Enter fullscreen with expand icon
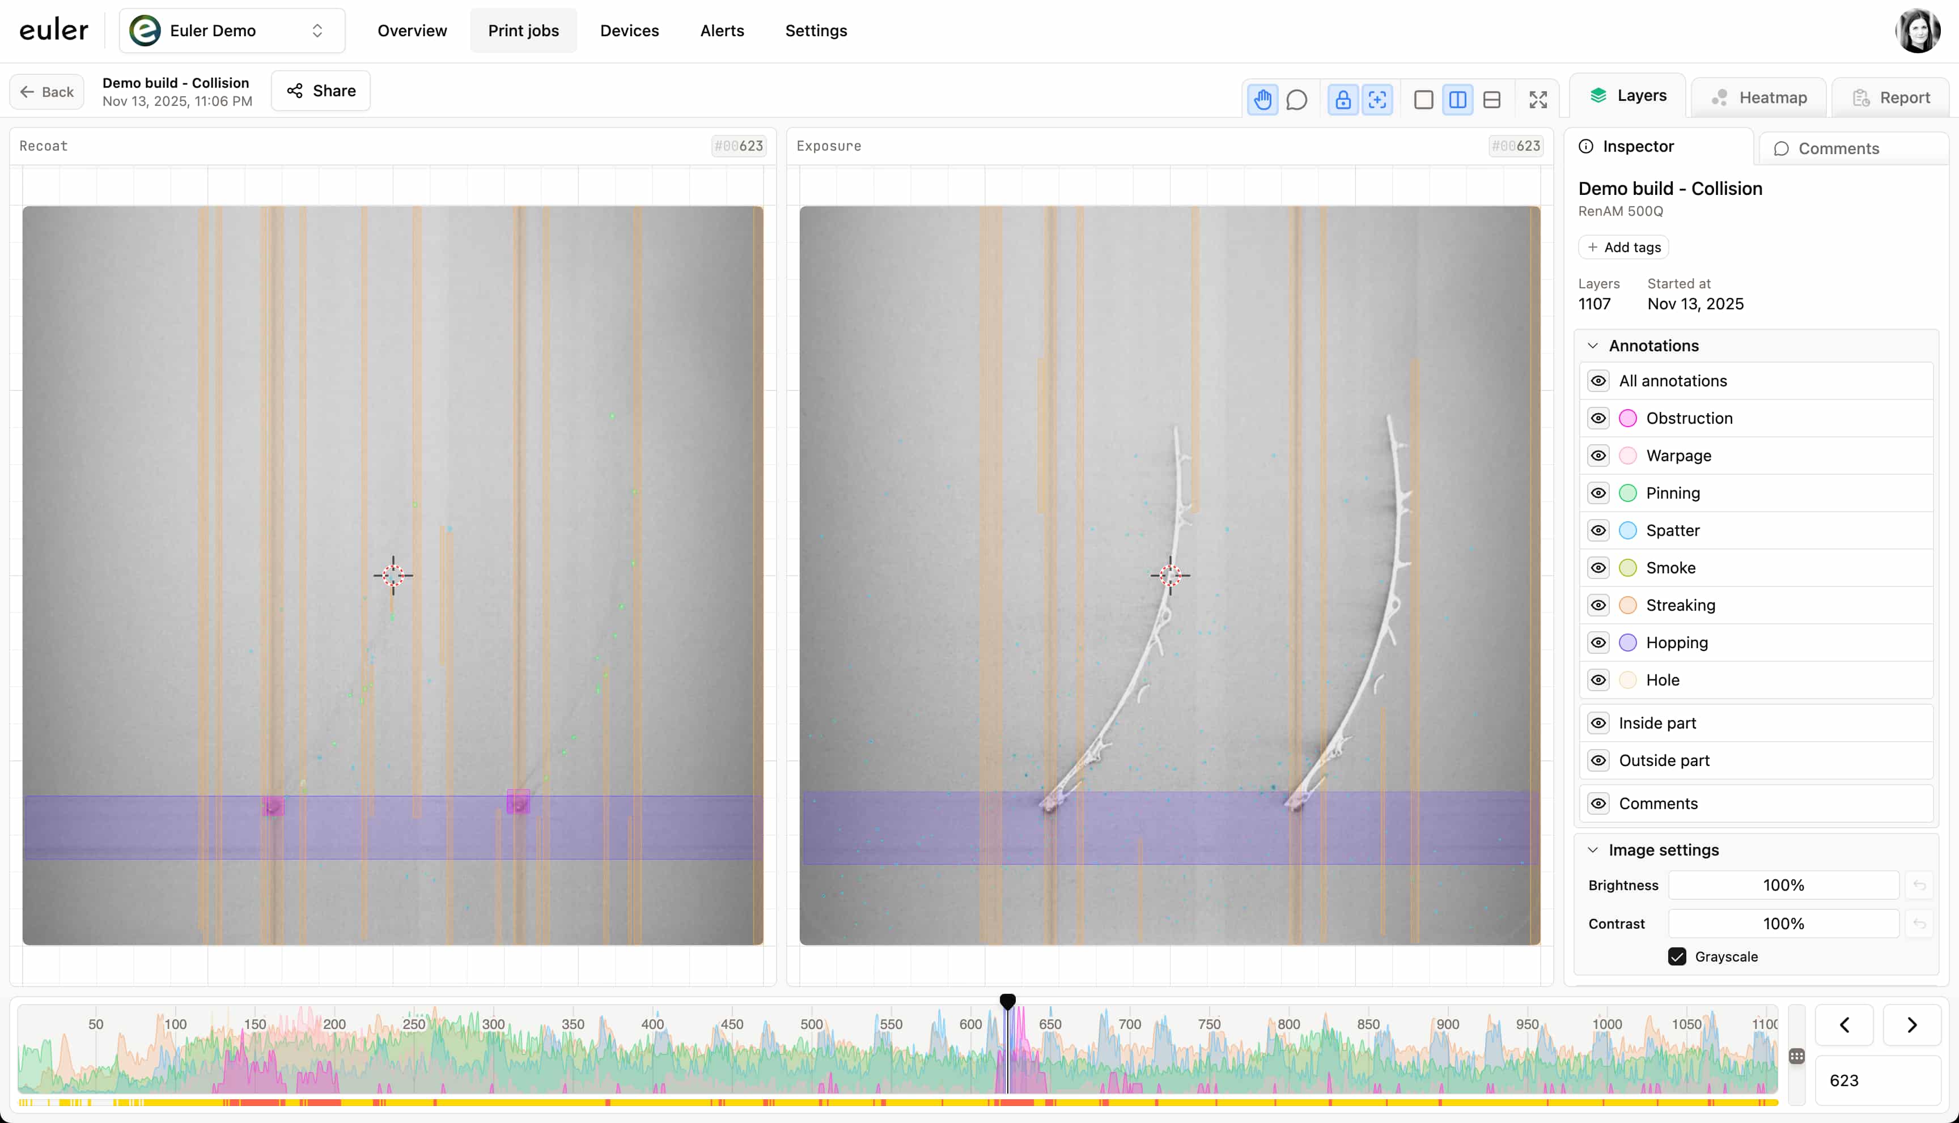This screenshot has height=1123, width=1959. [1538, 100]
